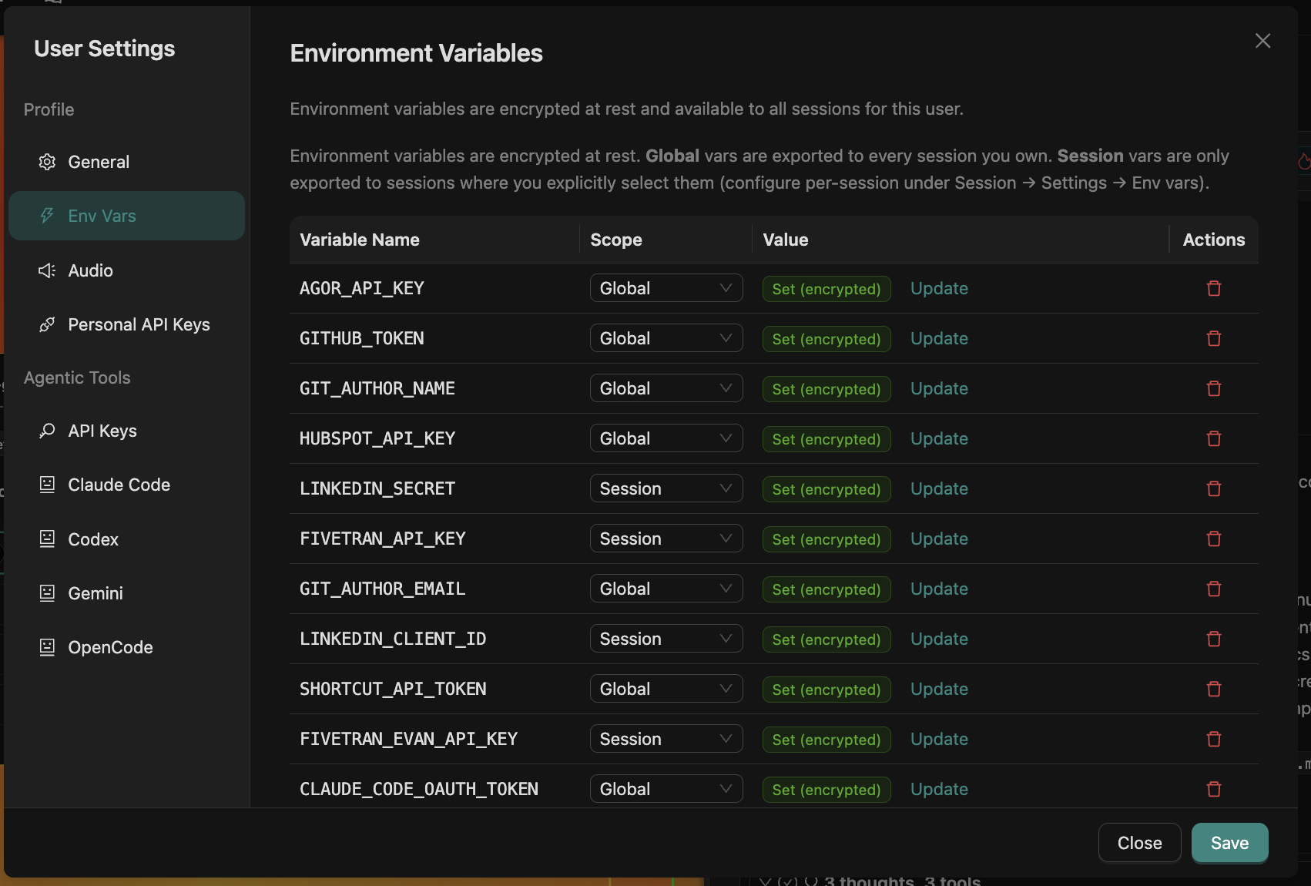This screenshot has height=886, width=1311.
Task: Open OpenCode settings
Action: (x=126, y=647)
